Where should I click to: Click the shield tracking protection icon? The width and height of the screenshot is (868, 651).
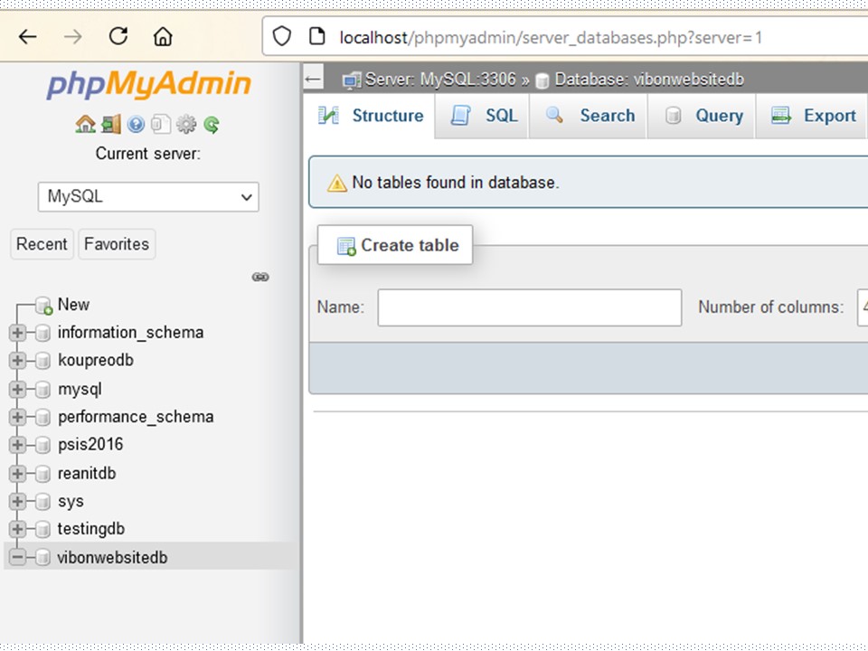pos(282,36)
